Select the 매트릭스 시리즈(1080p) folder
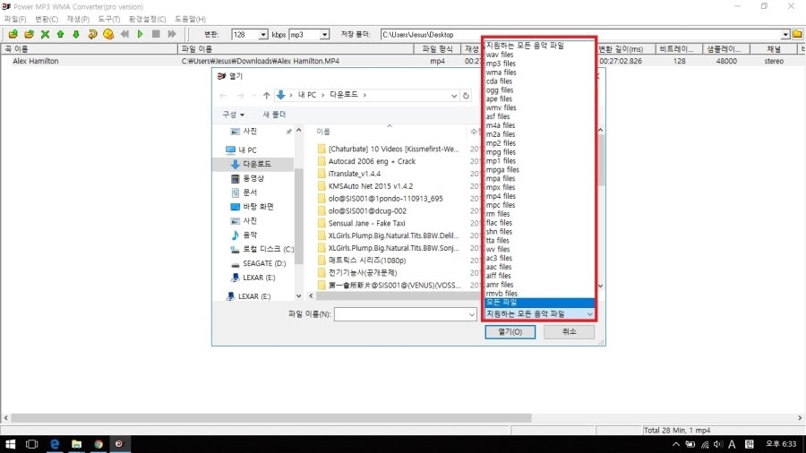 (367, 261)
